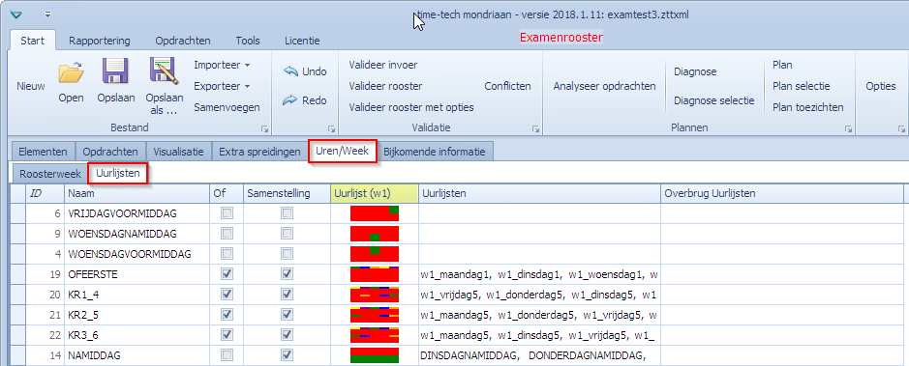Open the Tools ribbon tab

pyautogui.click(x=248, y=41)
